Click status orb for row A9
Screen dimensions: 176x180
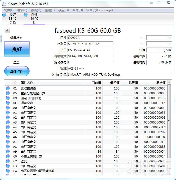point(8,151)
